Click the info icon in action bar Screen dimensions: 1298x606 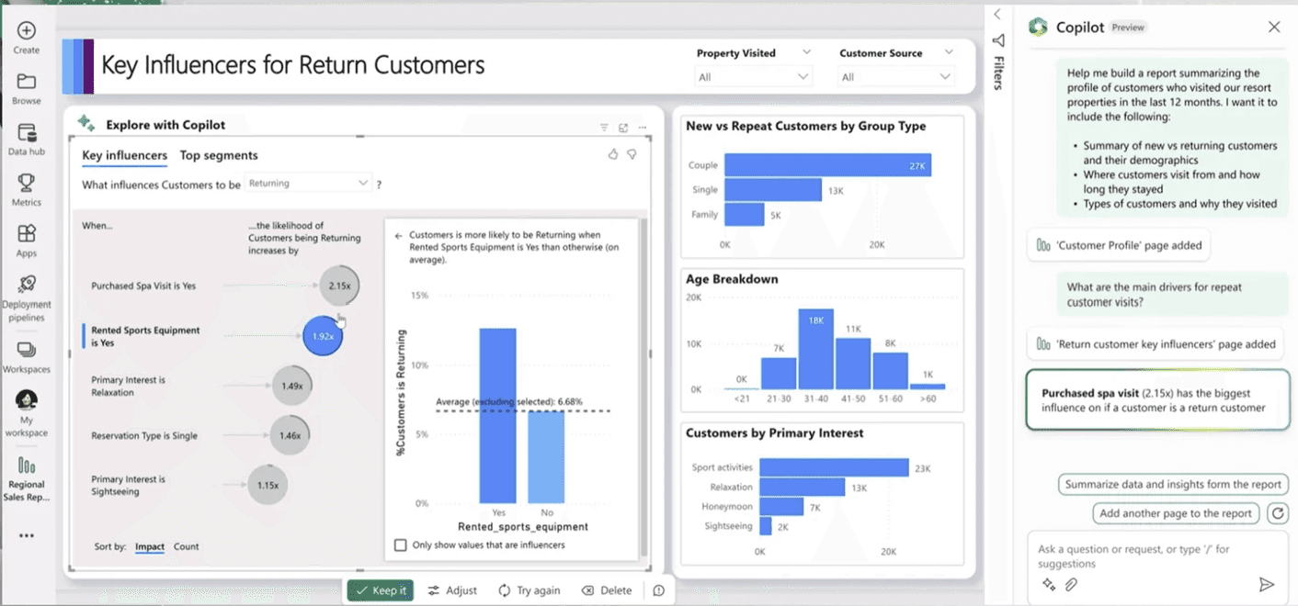[658, 590]
